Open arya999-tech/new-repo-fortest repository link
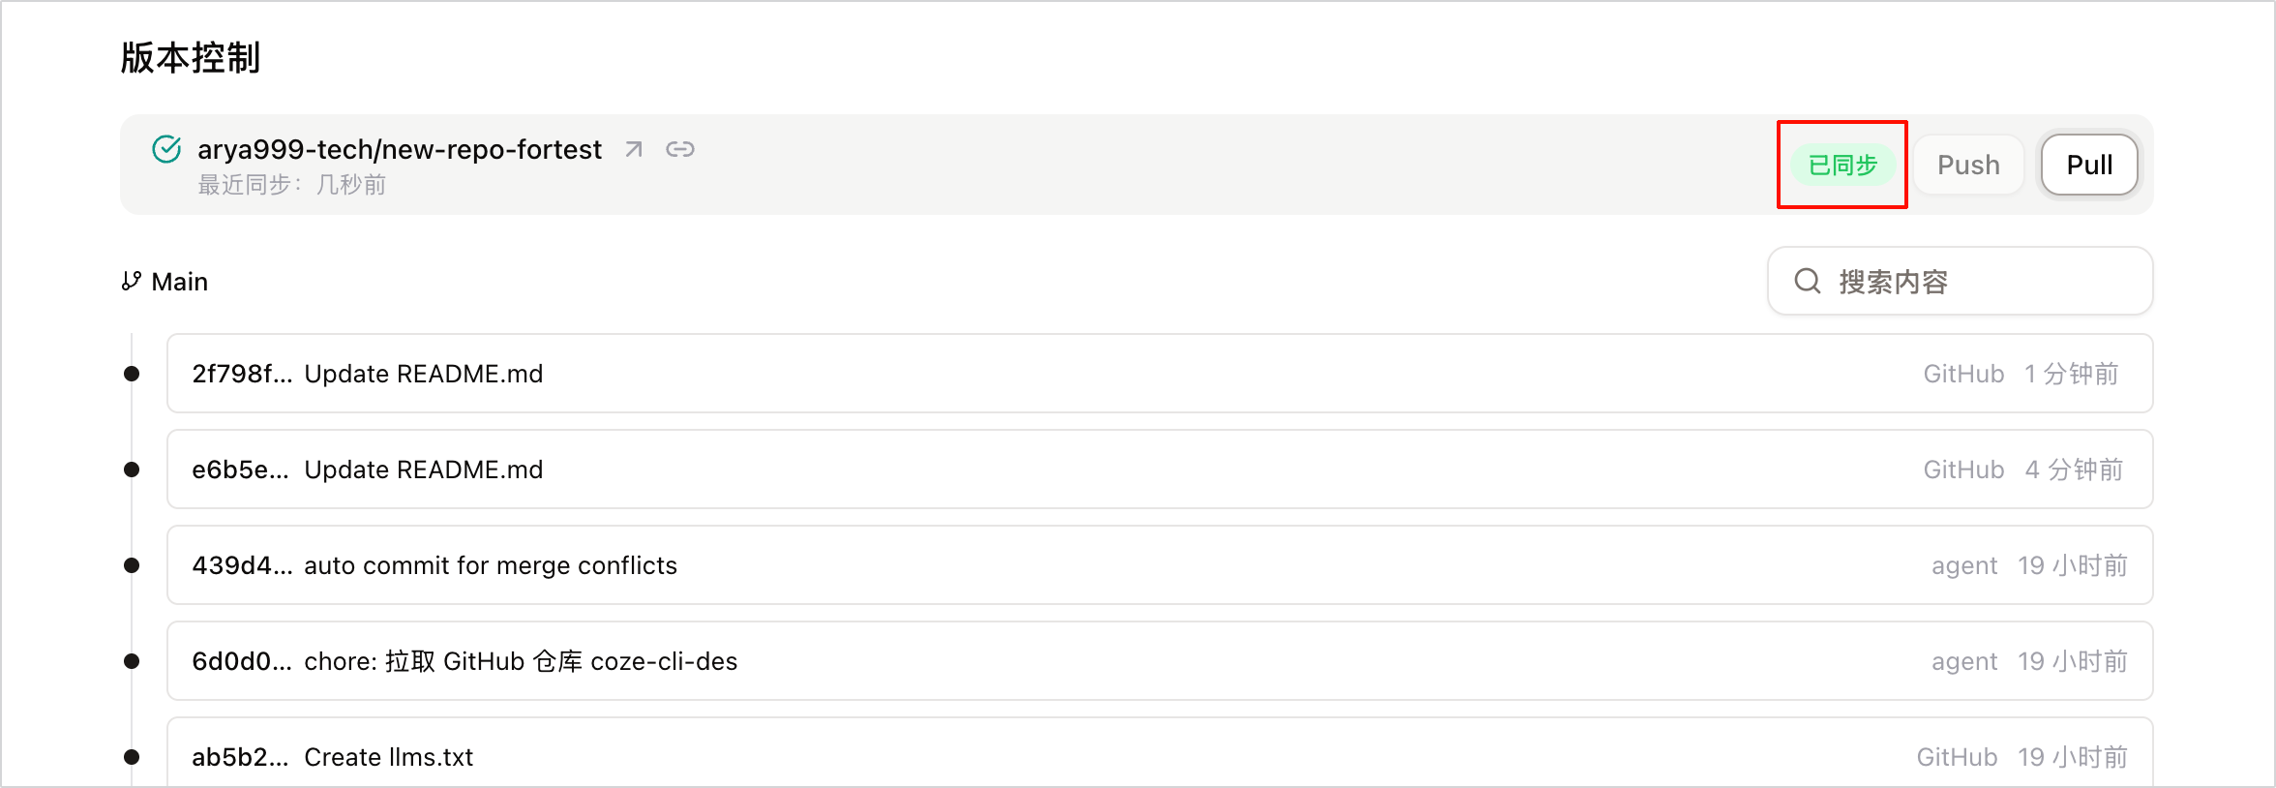The width and height of the screenshot is (2276, 788). [x=399, y=149]
